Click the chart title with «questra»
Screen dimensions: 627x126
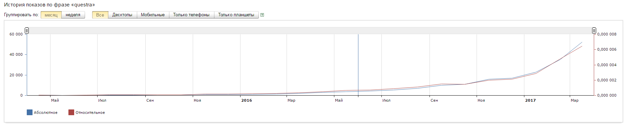pyautogui.click(x=49, y=5)
